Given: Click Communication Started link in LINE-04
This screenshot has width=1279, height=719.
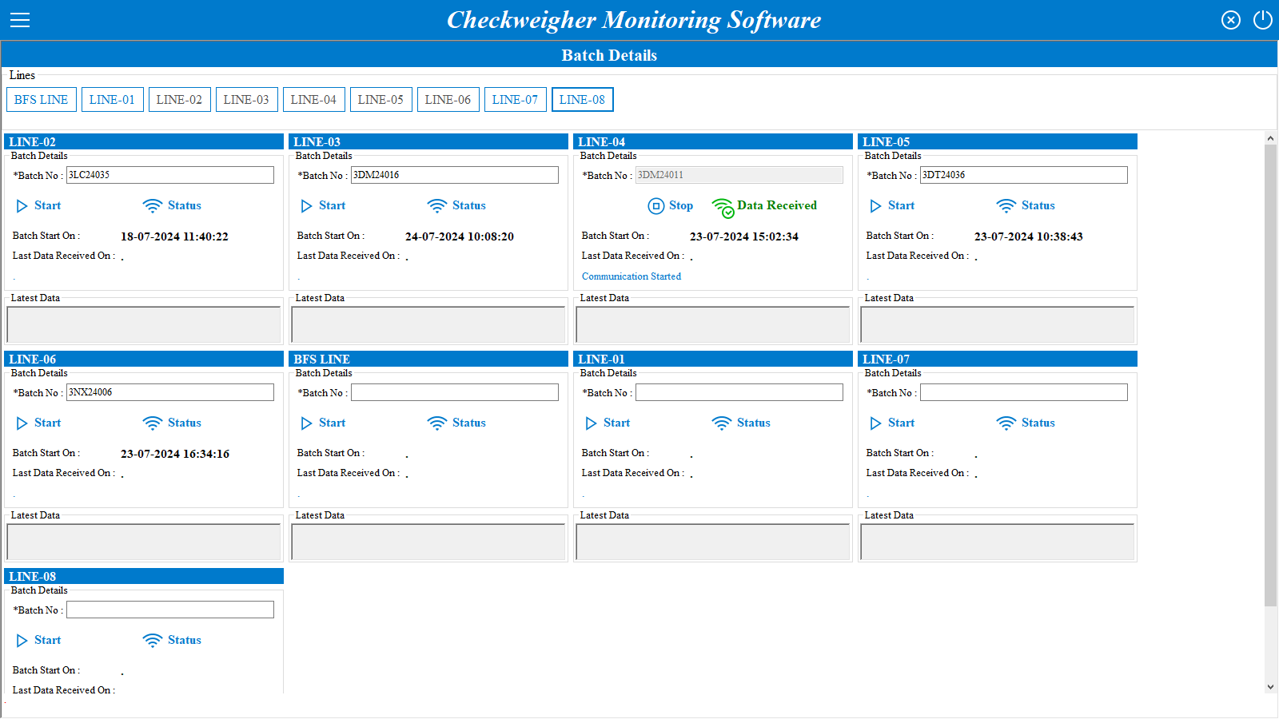Looking at the screenshot, I should tap(632, 276).
